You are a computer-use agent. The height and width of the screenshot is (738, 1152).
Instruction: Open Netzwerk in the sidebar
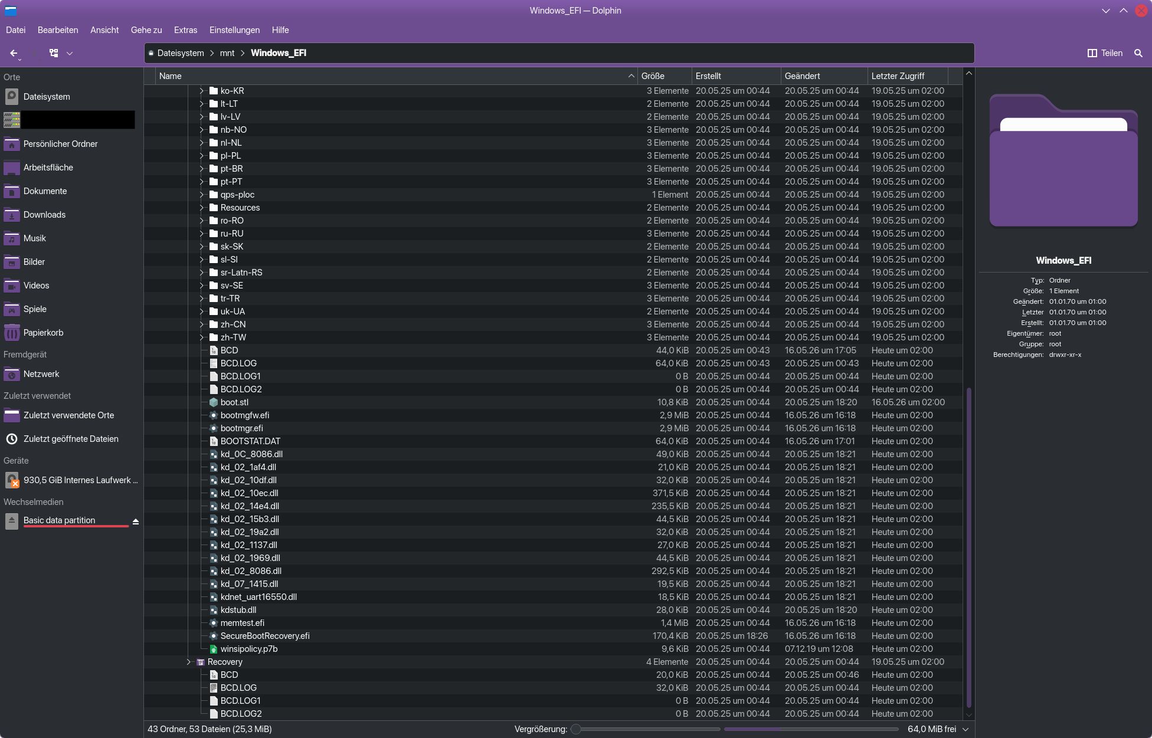(x=71, y=374)
